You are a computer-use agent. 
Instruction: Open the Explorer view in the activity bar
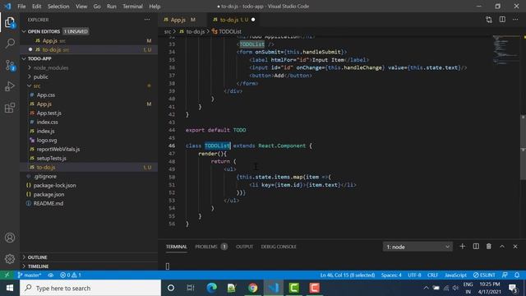pos(10,22)
